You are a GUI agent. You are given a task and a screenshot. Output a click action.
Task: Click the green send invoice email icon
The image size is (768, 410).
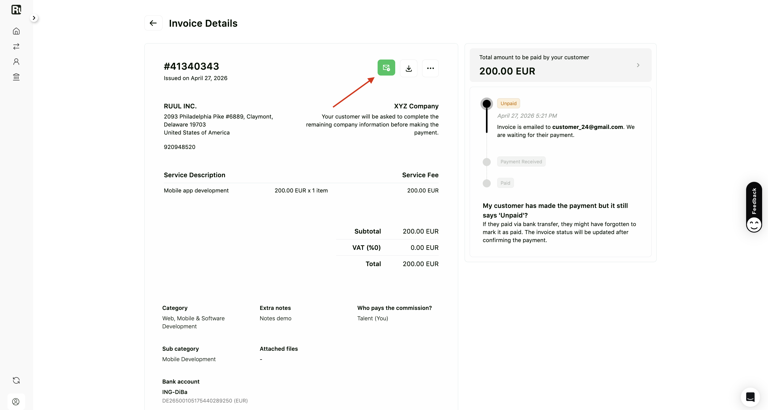coord(386,68)
